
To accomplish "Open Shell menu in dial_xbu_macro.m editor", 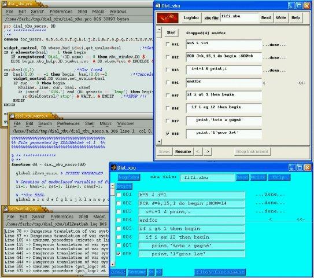I will (90, 123).
